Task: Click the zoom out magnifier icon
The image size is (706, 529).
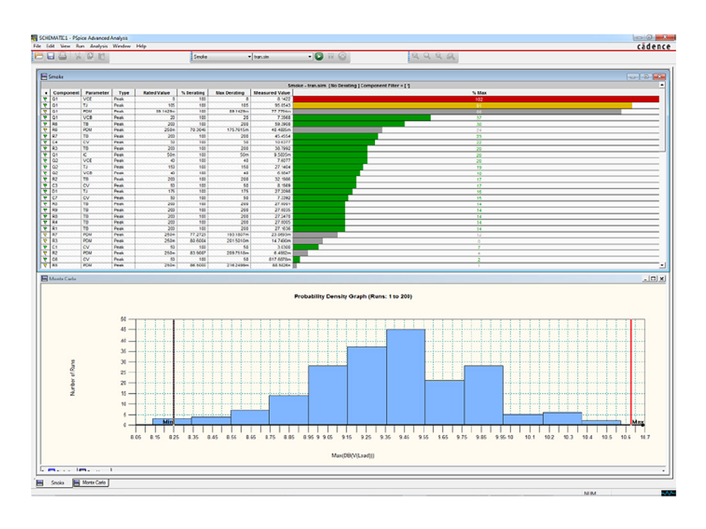Action: (x=438, y=57)
